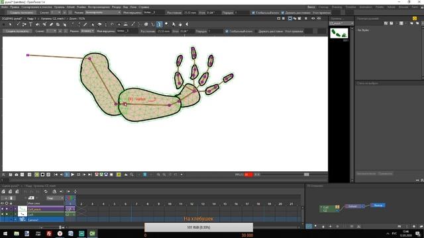The image size is (424, 238).
Task: Select the Type tool with the T icon
Action: coord(30,24)
